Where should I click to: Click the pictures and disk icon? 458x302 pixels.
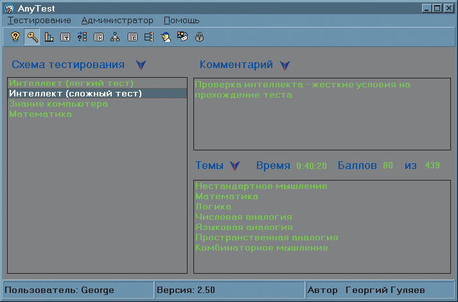(x=182, y=37)
